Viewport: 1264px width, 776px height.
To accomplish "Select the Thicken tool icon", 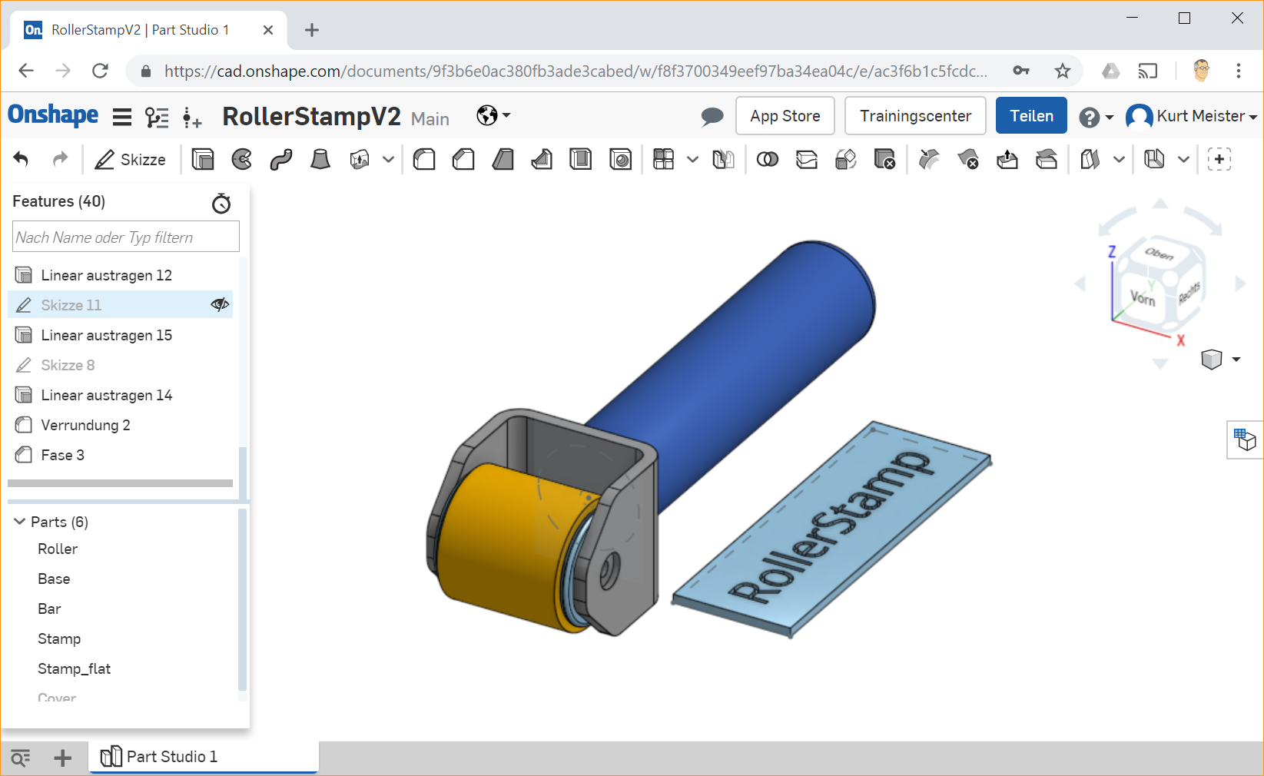I will pos(360,159).
